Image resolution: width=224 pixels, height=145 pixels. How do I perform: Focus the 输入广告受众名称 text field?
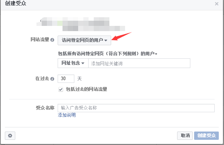tap(136, 108)
